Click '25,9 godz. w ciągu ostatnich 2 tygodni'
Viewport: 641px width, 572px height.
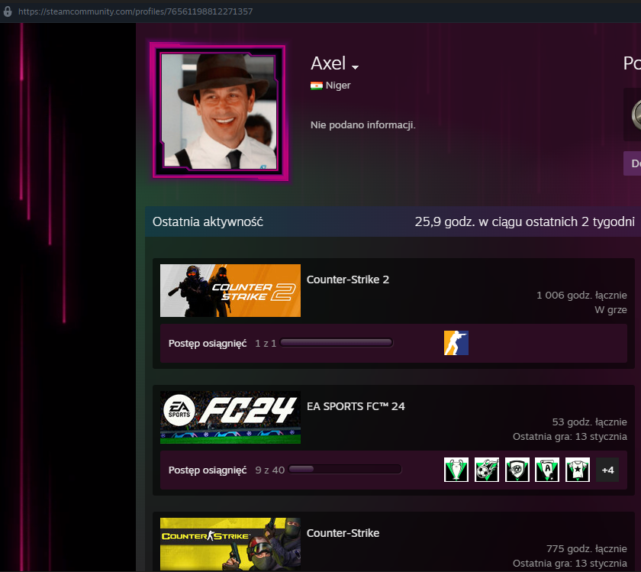(525, 221)
